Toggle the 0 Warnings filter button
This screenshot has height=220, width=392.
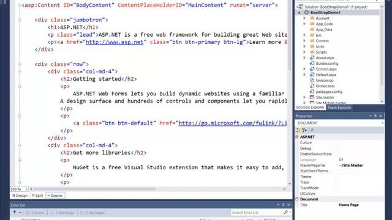pos(62,213)
